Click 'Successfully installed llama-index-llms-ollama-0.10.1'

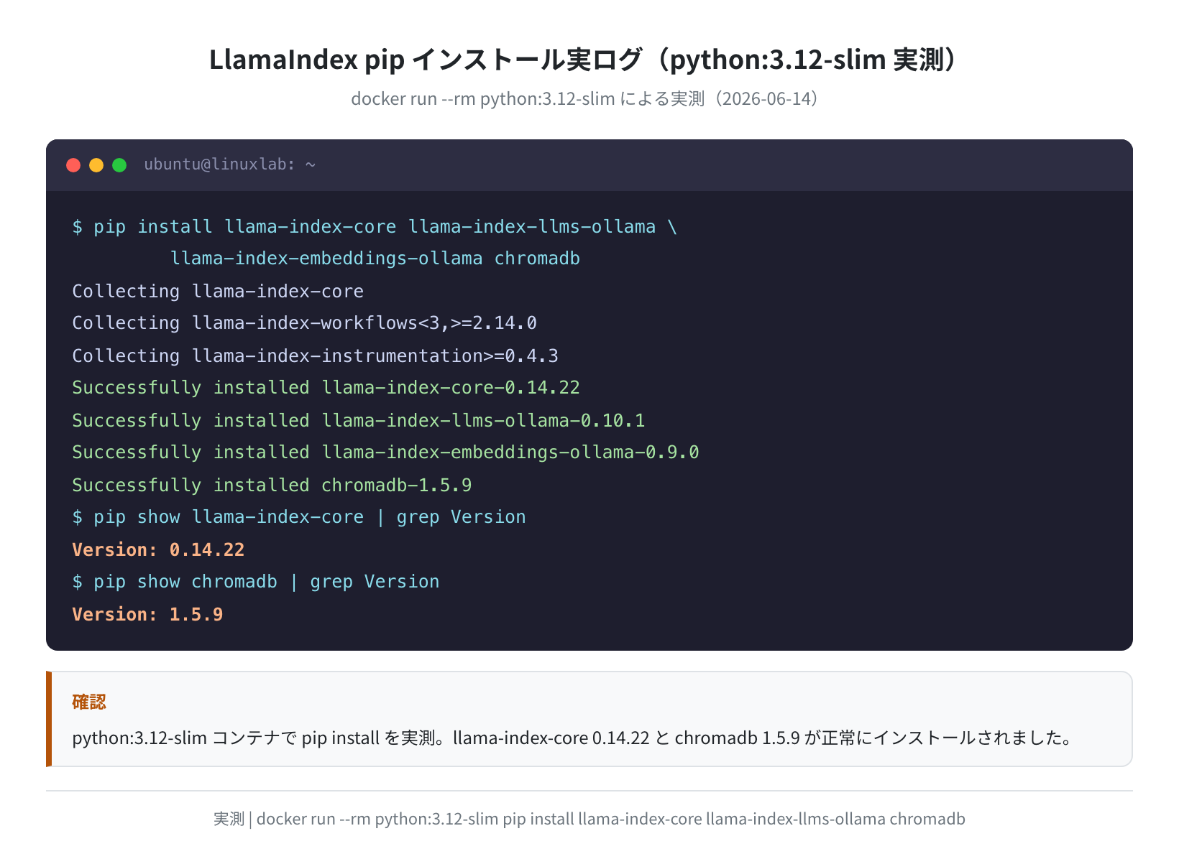pos(358,421)
